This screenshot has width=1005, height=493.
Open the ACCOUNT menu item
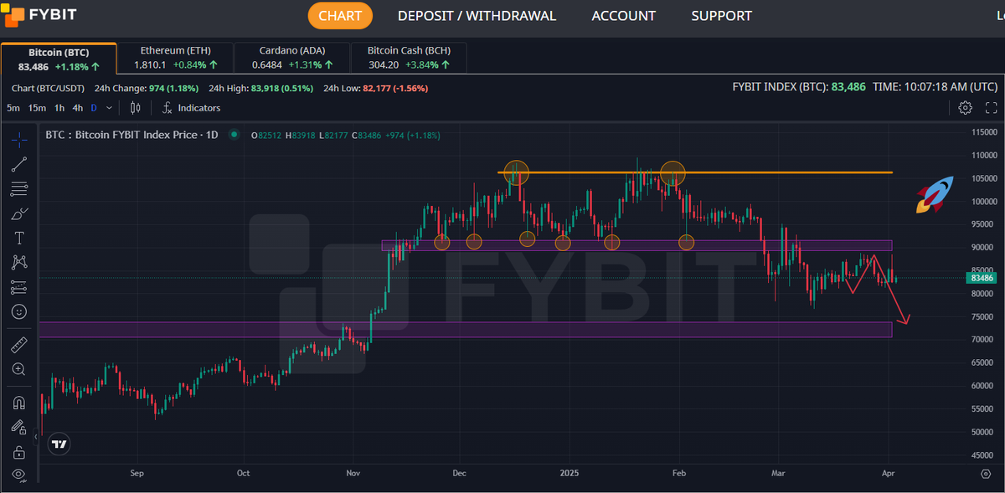tap(624, 16)
